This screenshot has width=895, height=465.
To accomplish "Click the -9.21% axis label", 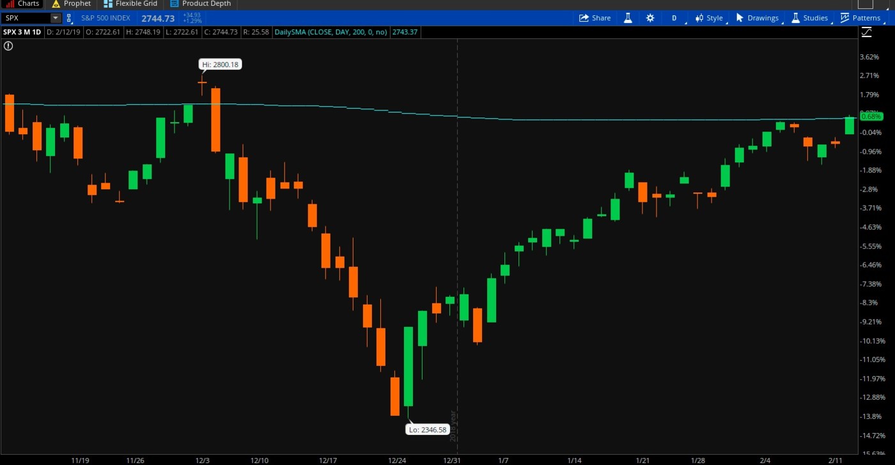I will 873,322.
